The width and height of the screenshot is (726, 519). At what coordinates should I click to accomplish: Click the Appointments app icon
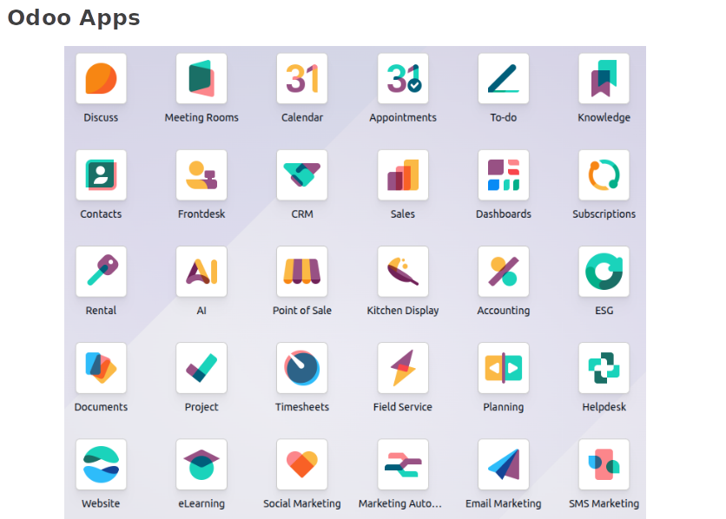point(403,79)
